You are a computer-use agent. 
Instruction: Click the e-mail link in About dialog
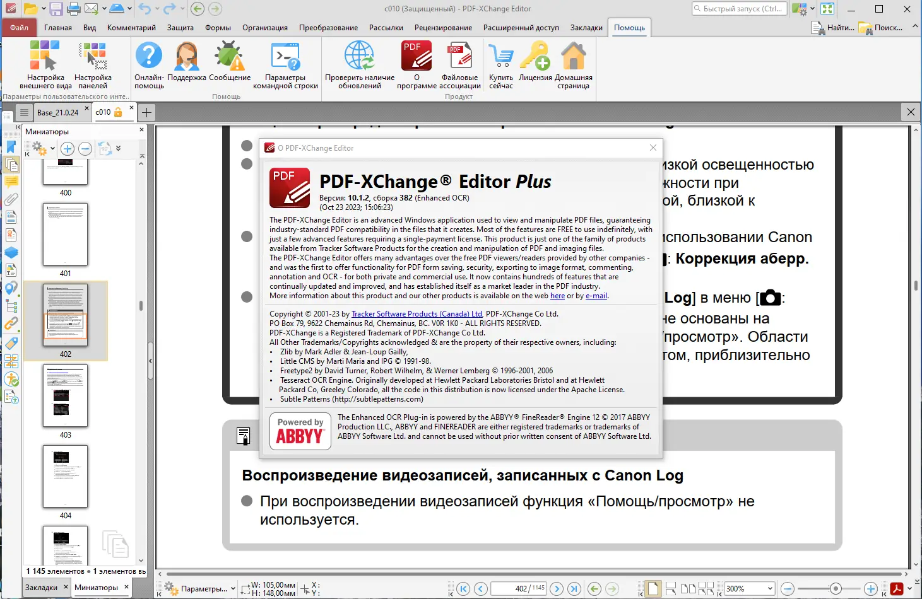(596, 296)
